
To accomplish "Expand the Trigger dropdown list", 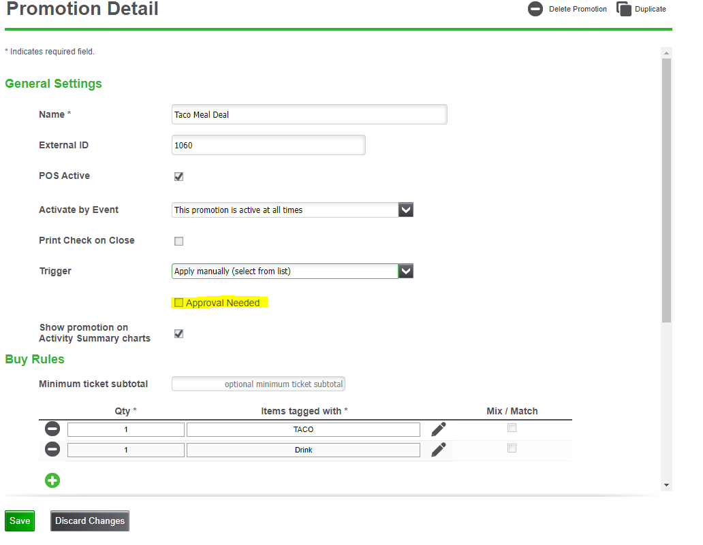I will coord(406,271).
